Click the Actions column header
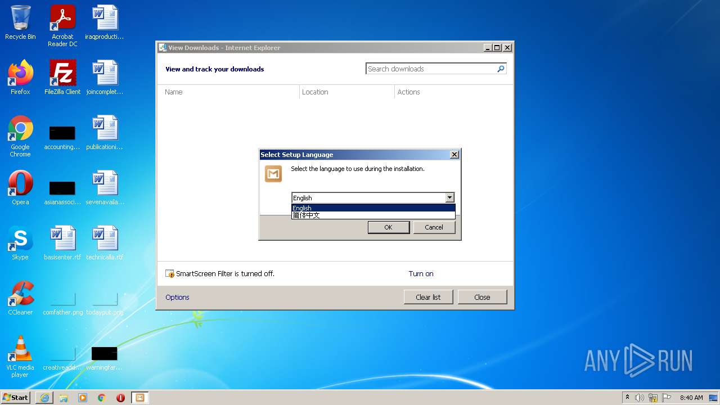Viewport: 720px width, 405px height. [453, 92]
